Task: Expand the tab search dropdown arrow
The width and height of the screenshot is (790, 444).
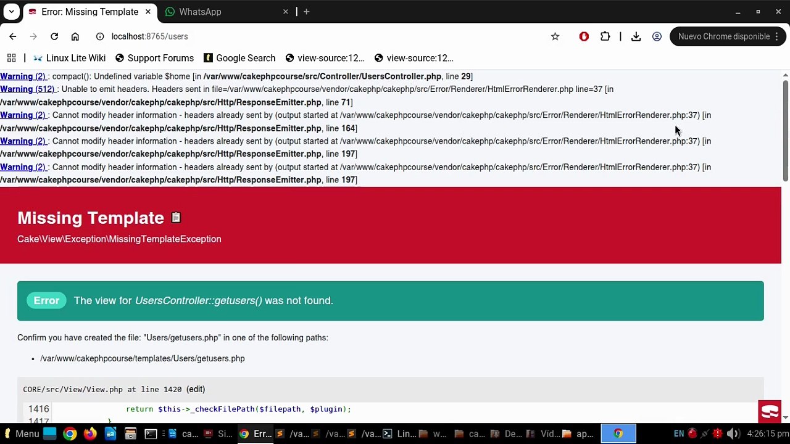Action: point(12,12)
